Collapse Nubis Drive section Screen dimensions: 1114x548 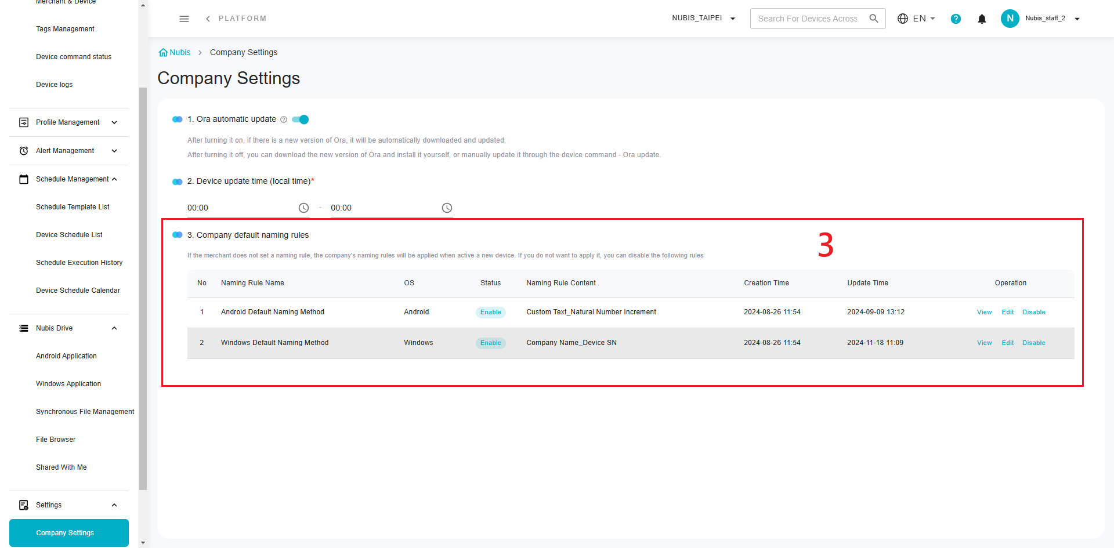point(114,328)
